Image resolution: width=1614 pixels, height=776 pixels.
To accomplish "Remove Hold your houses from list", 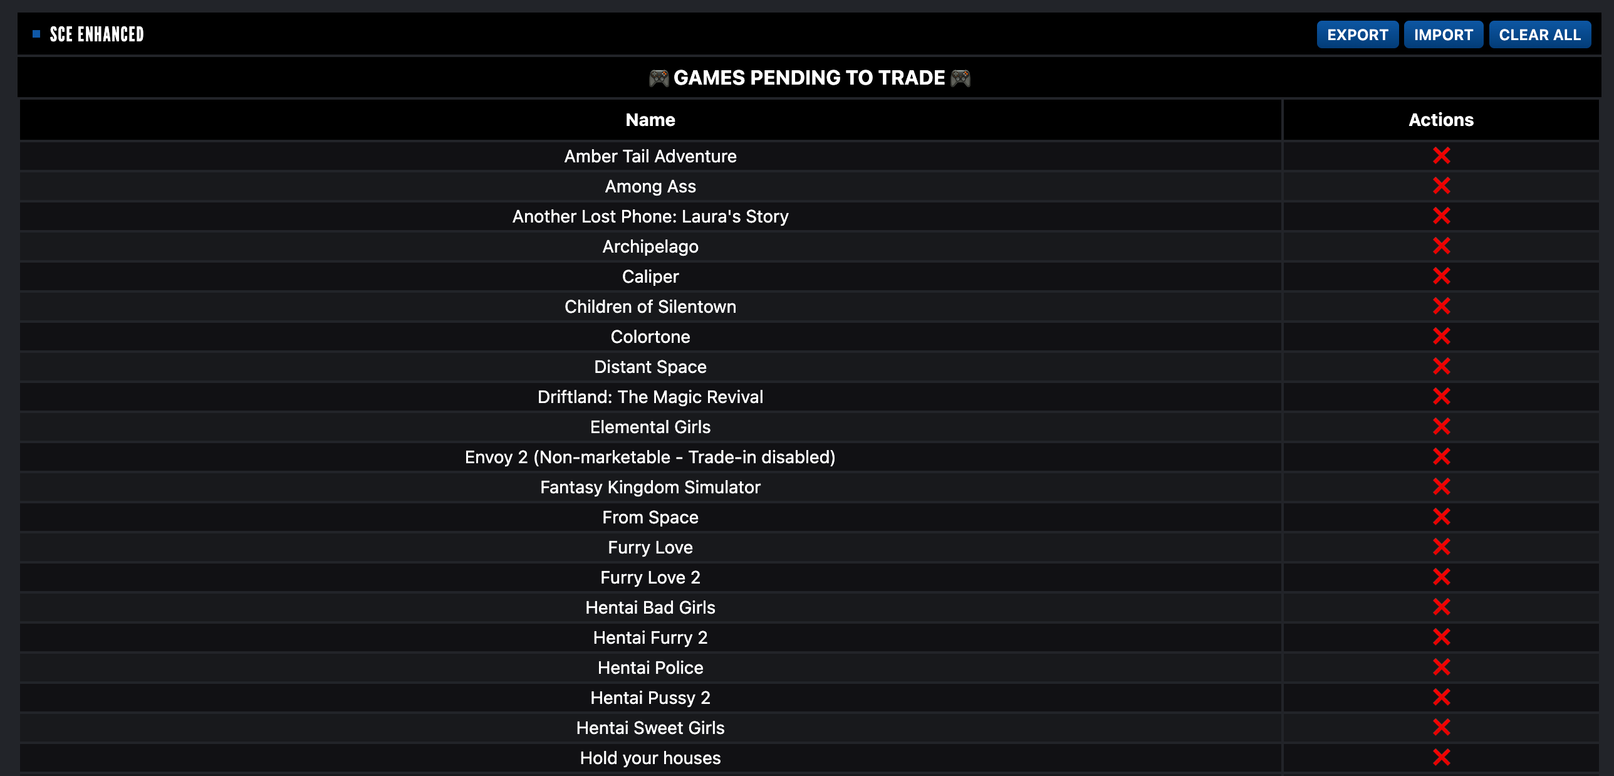I will (x=1440, y=757).
